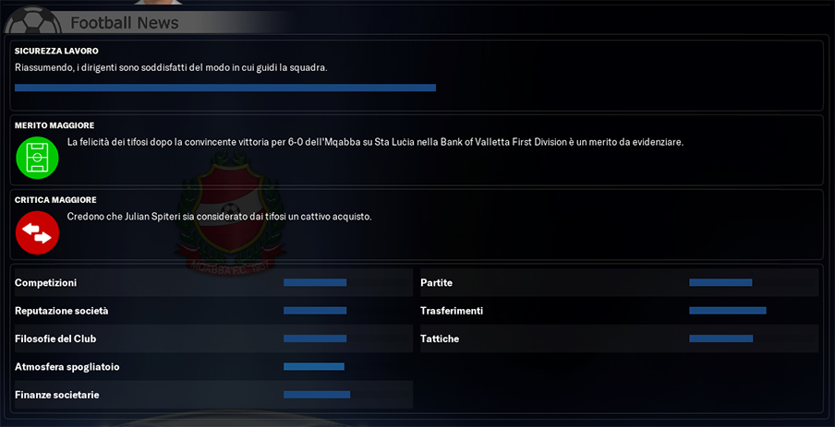Select the Atmosfera spogliatoio row
This screenshot has height=427, width=835.
(213, 366)
